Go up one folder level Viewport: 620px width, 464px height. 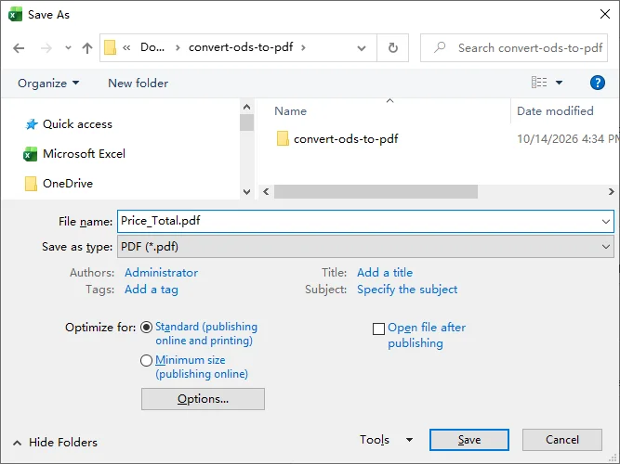click(x=87, y=48)
